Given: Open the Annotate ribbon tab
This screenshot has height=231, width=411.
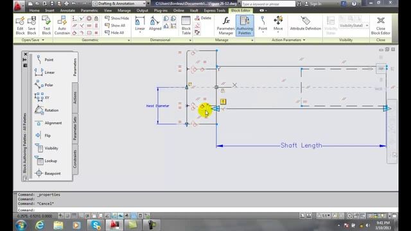Looking at the screenshot, I should pyautogui.click(x=67, y=10).
